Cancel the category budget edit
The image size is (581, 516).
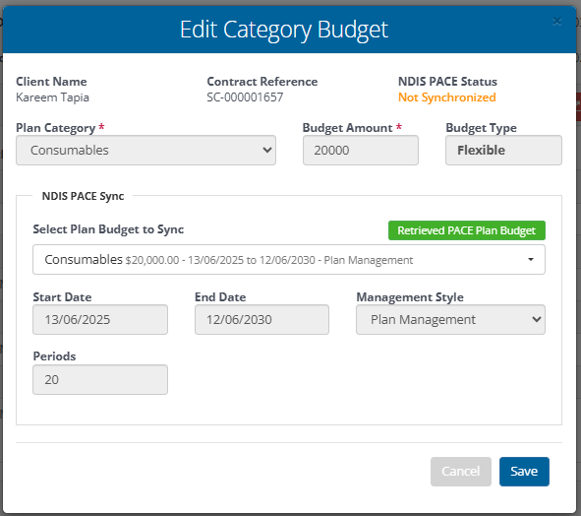coord(461,472)
